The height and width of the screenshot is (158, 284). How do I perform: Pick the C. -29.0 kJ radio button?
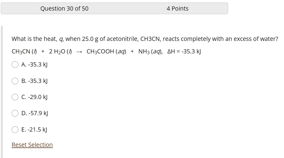coord(15,97)
